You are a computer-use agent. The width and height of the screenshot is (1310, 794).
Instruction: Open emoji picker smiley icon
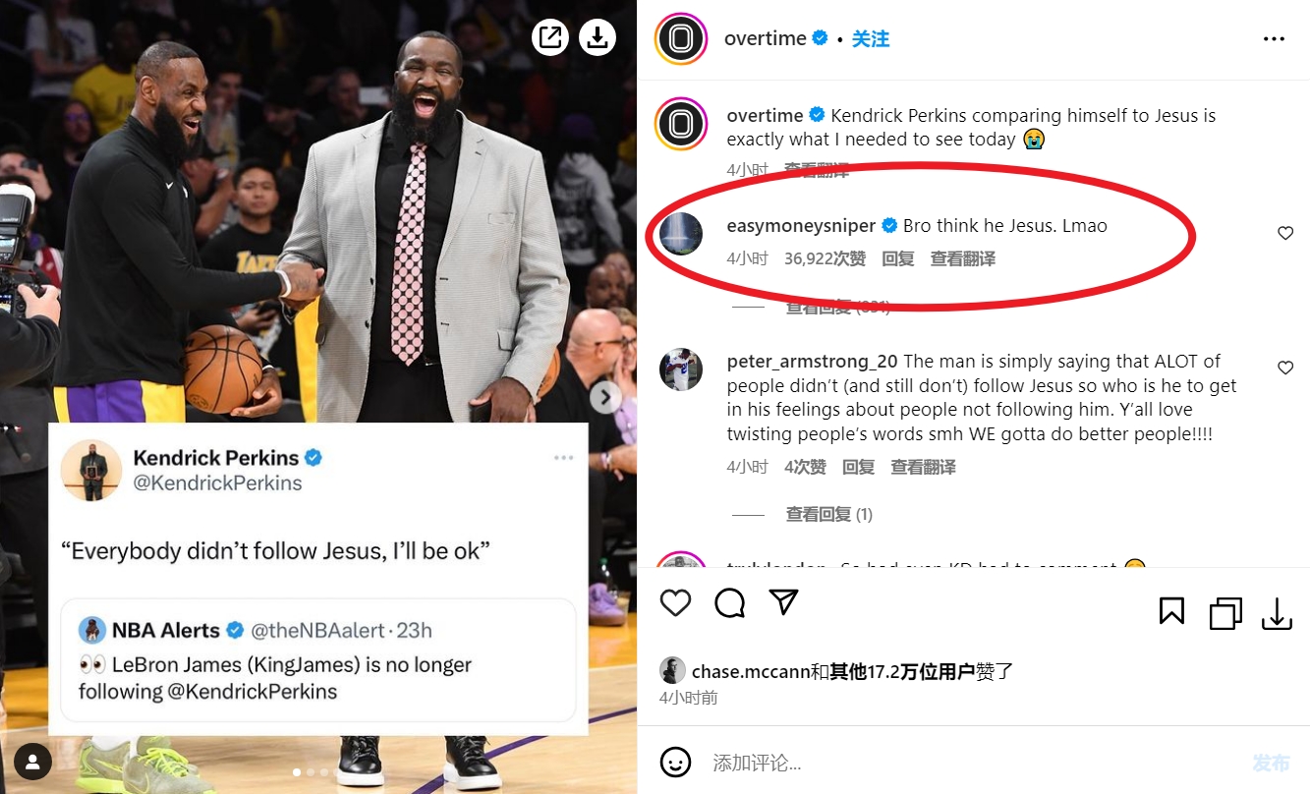(x=674, y=763)
